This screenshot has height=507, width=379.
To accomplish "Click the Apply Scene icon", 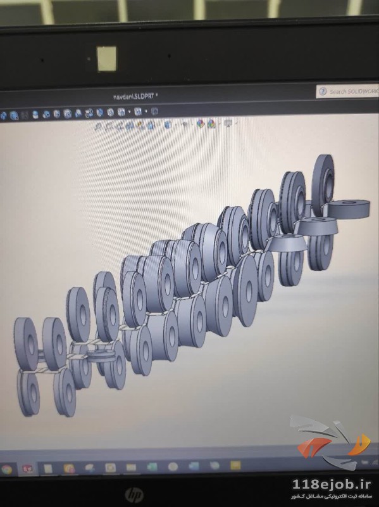I will 212,124.
